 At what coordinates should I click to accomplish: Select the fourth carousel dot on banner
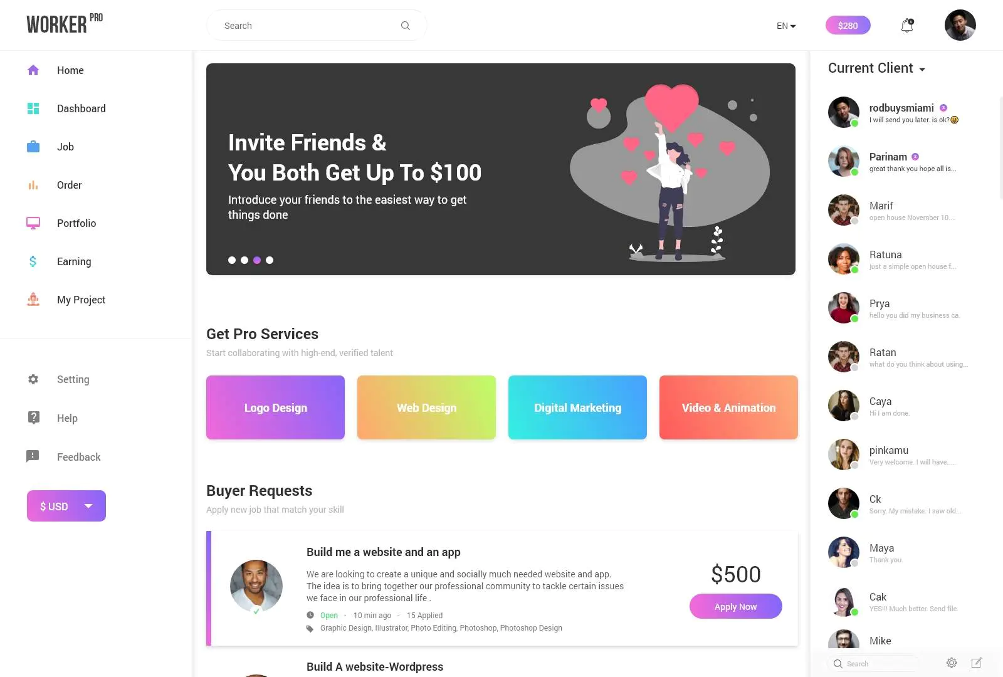tap(270, 260)
